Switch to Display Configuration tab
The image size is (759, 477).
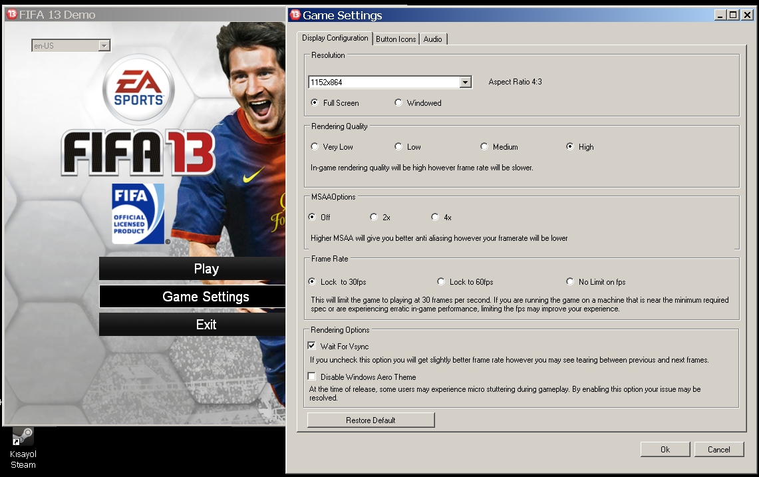point(335,38)
